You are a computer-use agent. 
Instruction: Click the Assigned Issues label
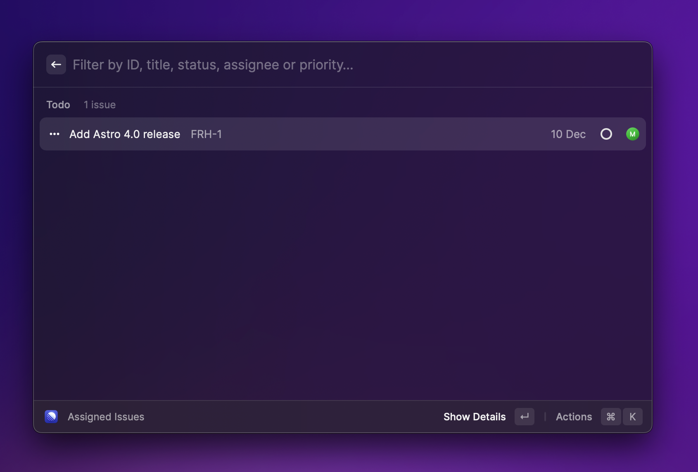[106, 417]
